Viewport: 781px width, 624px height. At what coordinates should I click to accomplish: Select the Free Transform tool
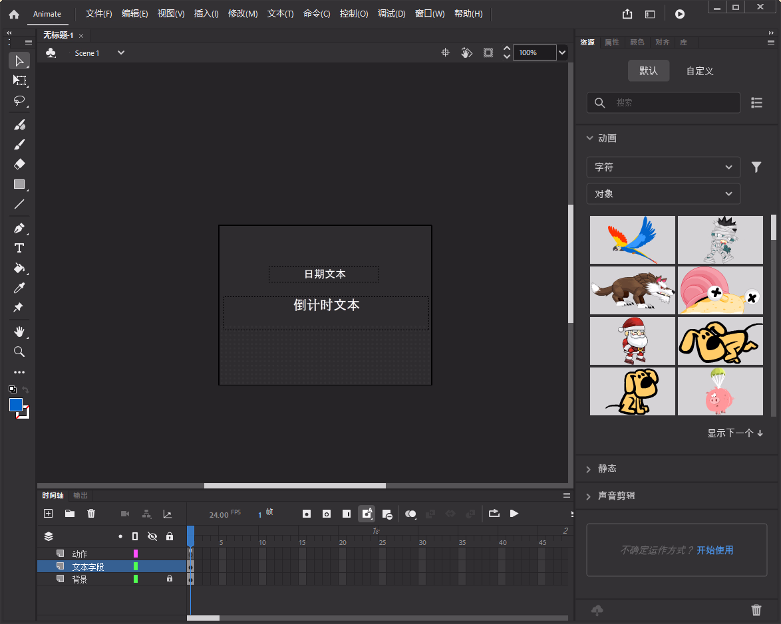[x=19, y=80]
